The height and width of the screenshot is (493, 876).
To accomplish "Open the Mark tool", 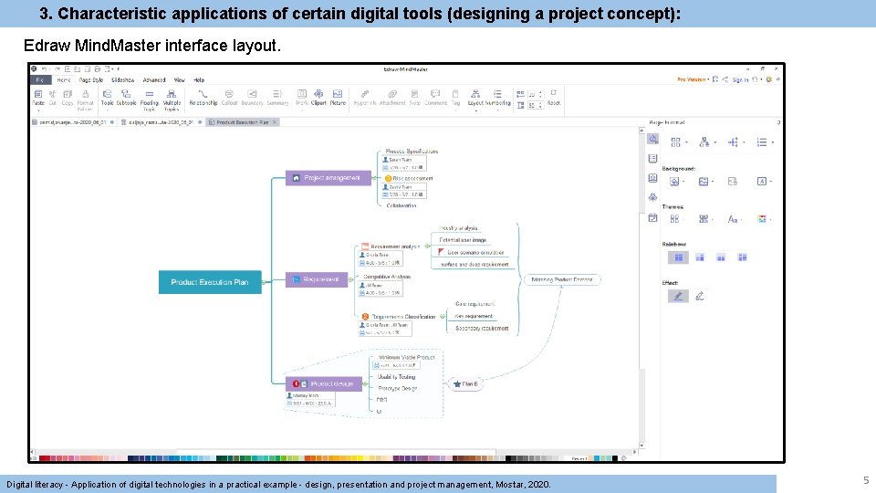I will [x=302, y=98].
